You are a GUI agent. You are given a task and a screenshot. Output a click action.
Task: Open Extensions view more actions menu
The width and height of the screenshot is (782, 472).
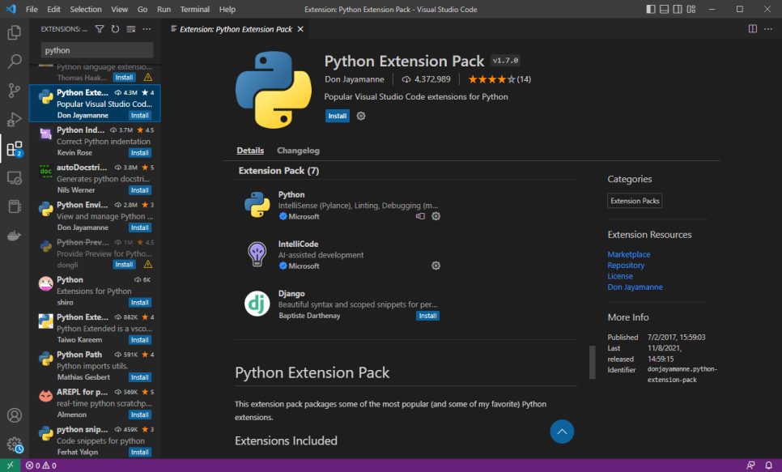coord(147,29)
